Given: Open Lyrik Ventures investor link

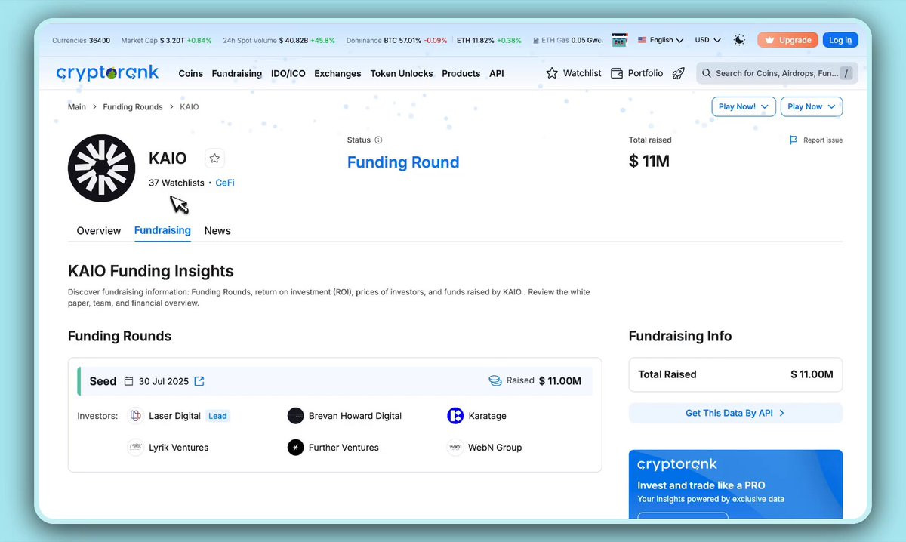Looking at the screenshot, I should [x=178, y=448].
